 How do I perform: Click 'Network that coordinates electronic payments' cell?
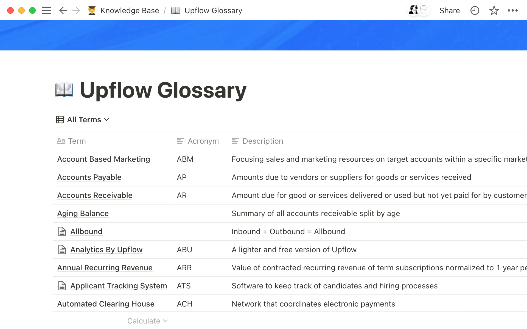click(x=377, y=304)
